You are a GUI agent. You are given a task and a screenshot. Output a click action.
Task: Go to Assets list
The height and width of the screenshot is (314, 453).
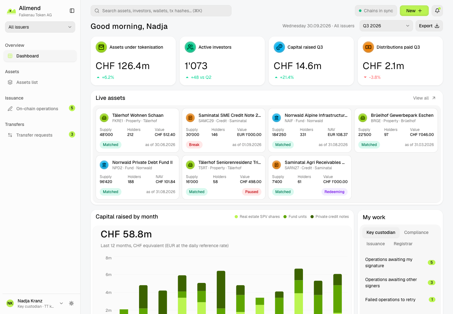coord(40,82)
